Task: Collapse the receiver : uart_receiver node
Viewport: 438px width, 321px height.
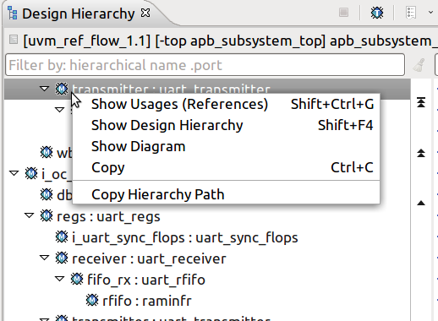Action: click(44, 258)
